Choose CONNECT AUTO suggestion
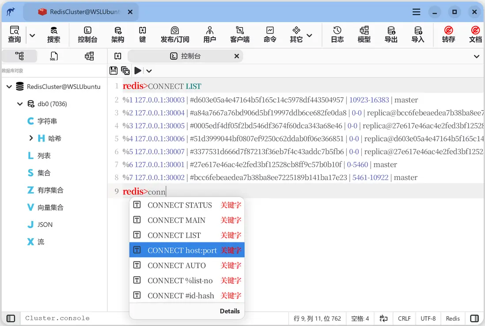The image size is (485, 326). pos(187,265)
